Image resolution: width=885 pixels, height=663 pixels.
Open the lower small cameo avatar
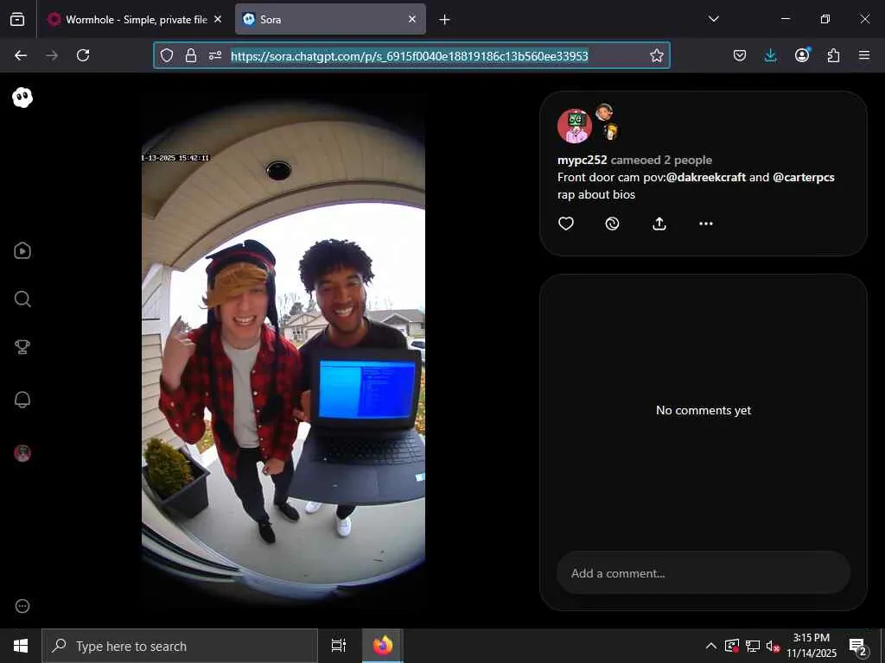coord(610,131)
